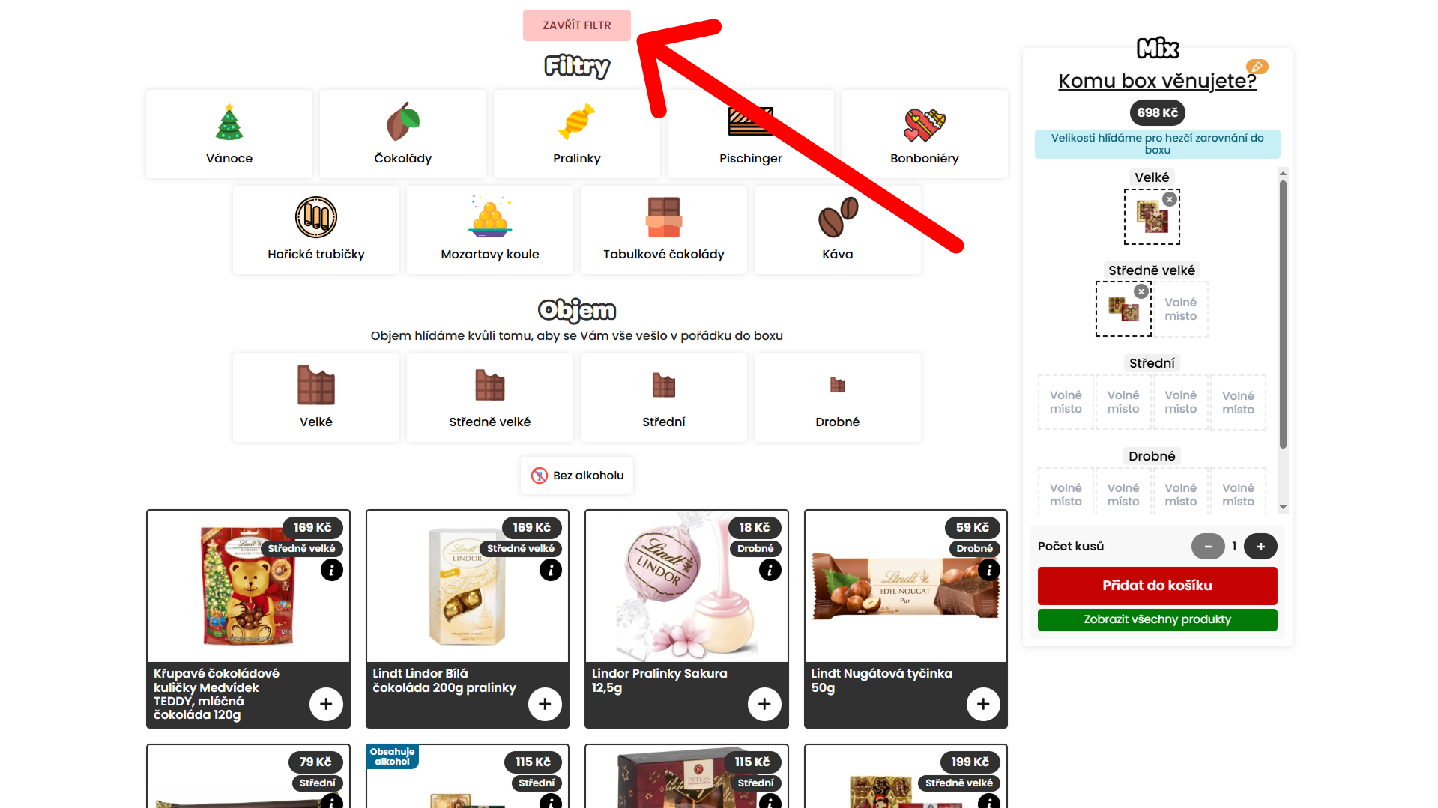Toggle the Bez alkoholu filter
This screenshot has height=808, width=1438.
coord(577,476)
